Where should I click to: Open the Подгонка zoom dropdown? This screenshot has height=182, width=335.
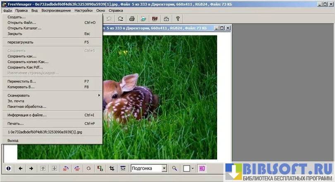pyautogui.click(x=164, y=168)
